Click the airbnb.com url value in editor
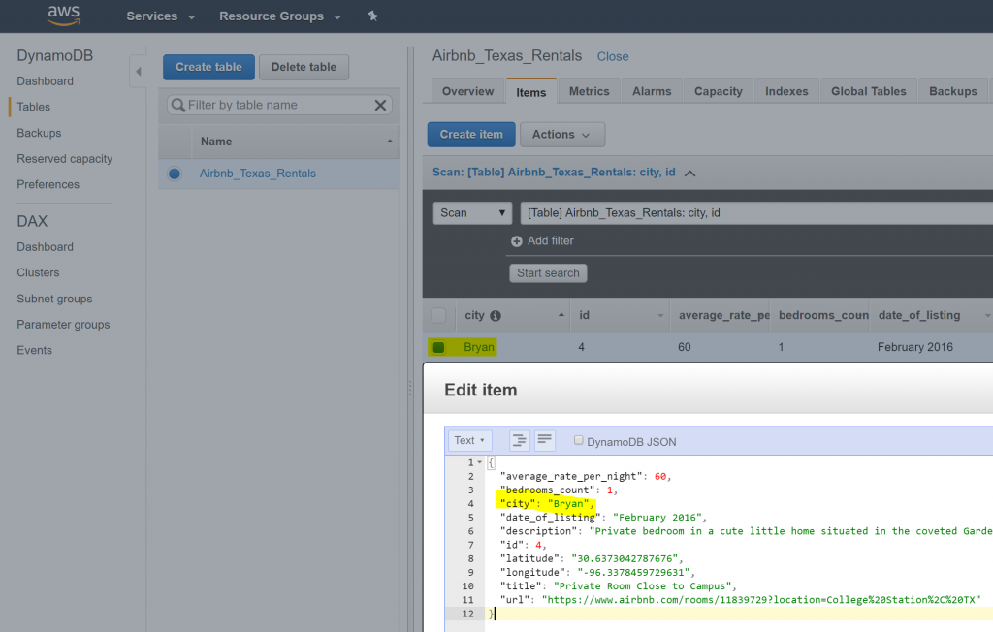 pos(760,600)
